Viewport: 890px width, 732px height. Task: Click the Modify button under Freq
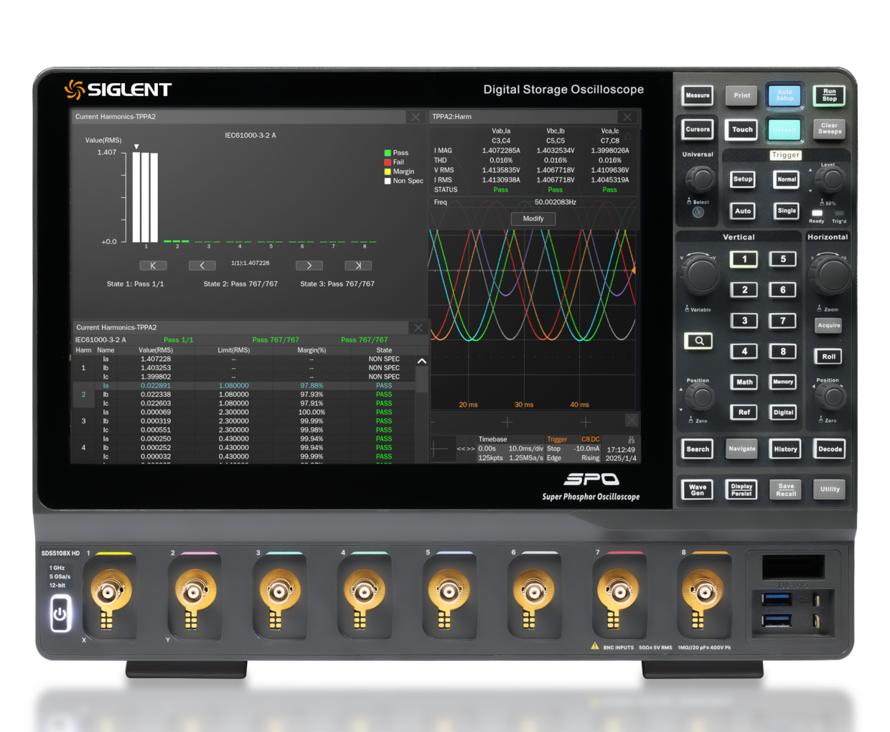(533, 219)
